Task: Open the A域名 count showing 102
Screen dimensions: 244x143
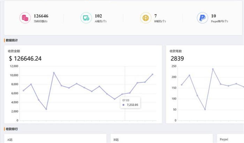Action: (x=98, y=16)
